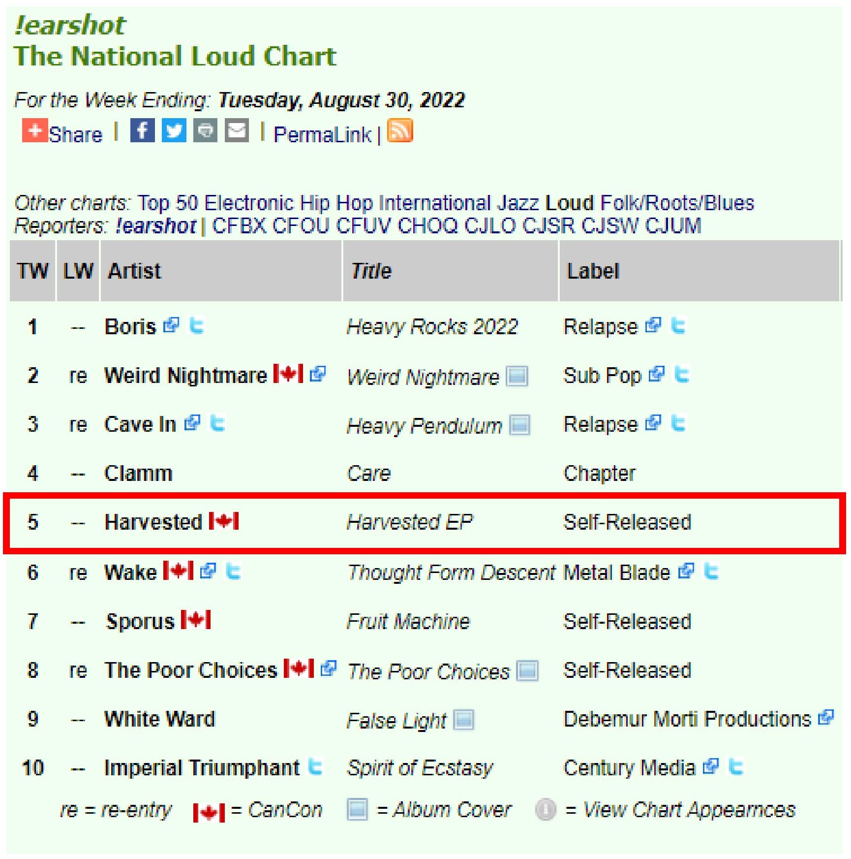Open the orange RSS feed icon
851x859 pixels.
click(400, 131)
